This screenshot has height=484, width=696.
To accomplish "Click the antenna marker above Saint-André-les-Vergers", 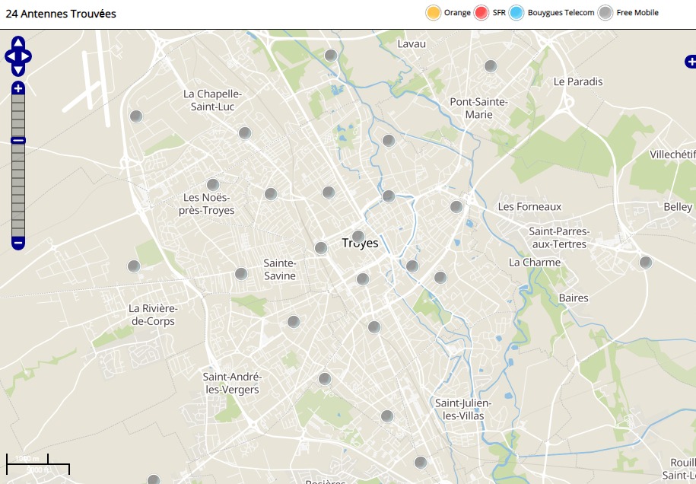I will click(x=294, y=322).
